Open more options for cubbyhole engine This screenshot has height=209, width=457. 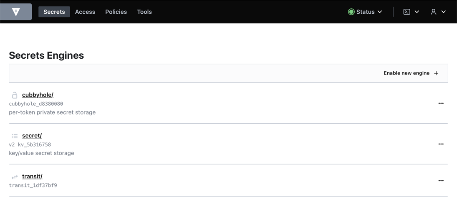[441, 103]
